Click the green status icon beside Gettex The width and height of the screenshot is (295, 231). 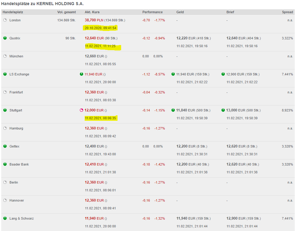[5, 146]
